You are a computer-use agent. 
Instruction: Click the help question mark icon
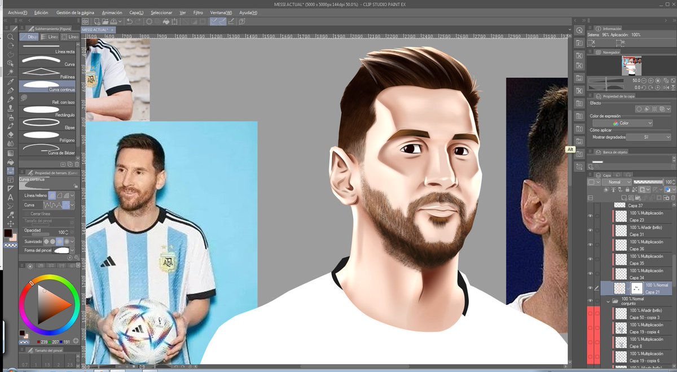241,21
